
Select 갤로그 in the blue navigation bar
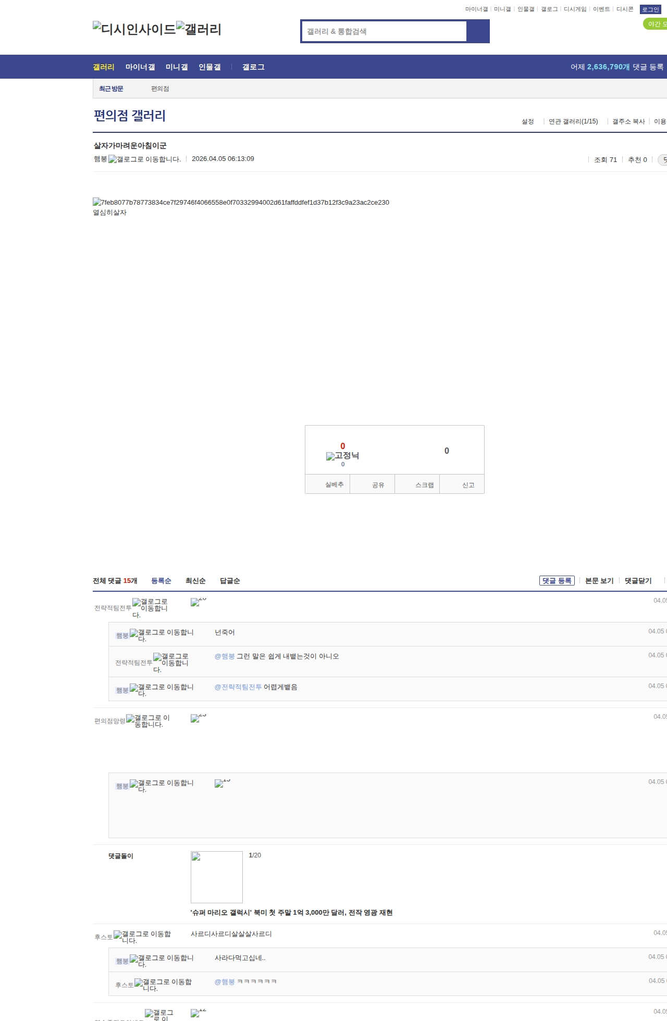(253, 67)
